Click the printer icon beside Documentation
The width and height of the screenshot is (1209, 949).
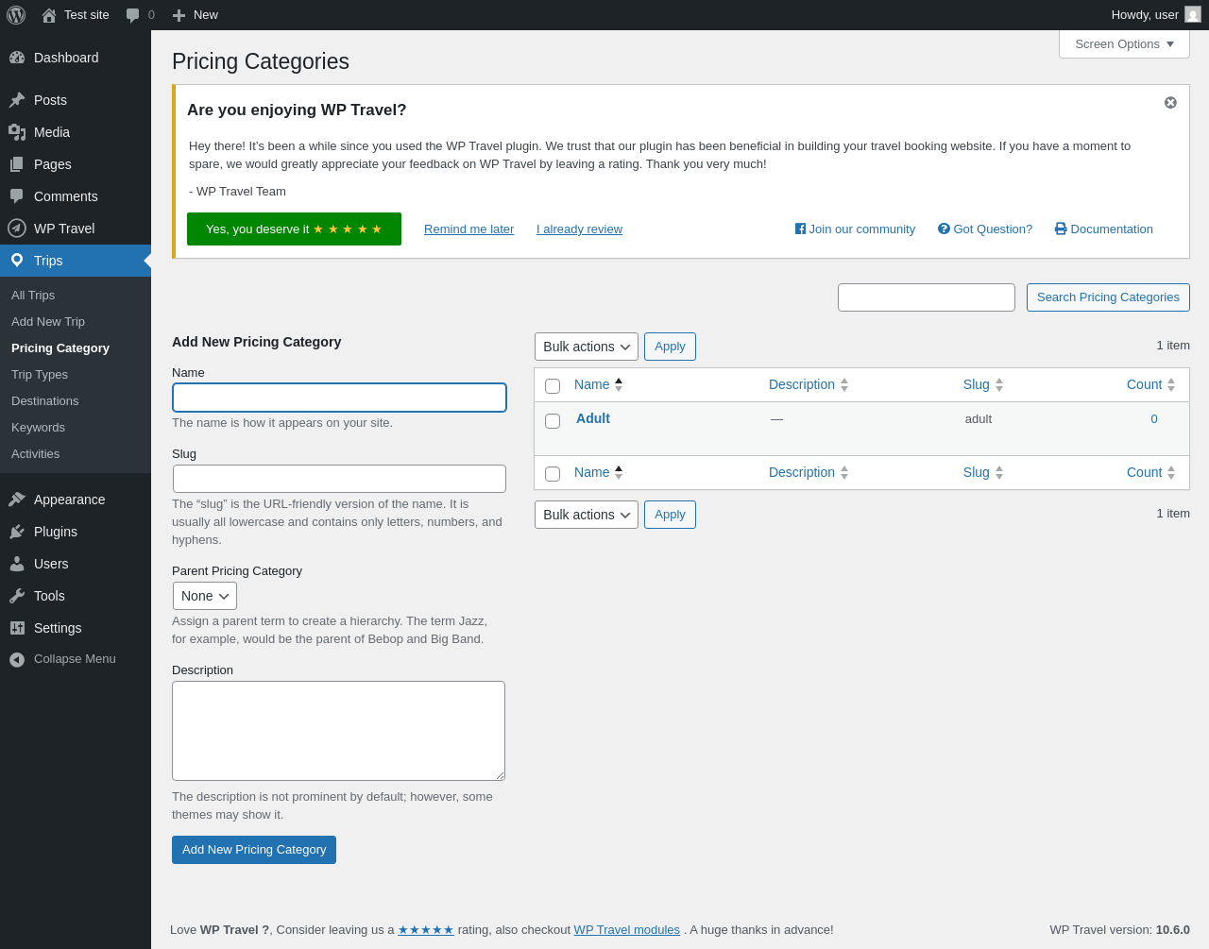pos(1061,229)
